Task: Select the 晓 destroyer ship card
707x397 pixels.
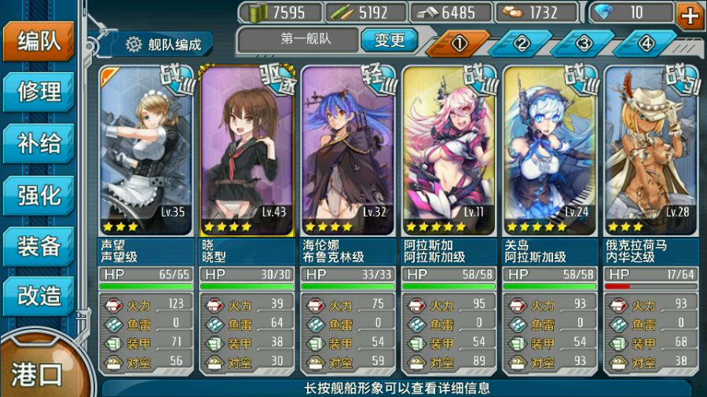Action: (x=247, y=151)
